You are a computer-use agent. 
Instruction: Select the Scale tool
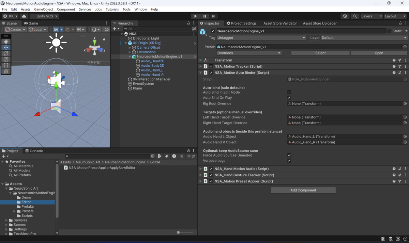pyautogui.click(x=5, y=59)
